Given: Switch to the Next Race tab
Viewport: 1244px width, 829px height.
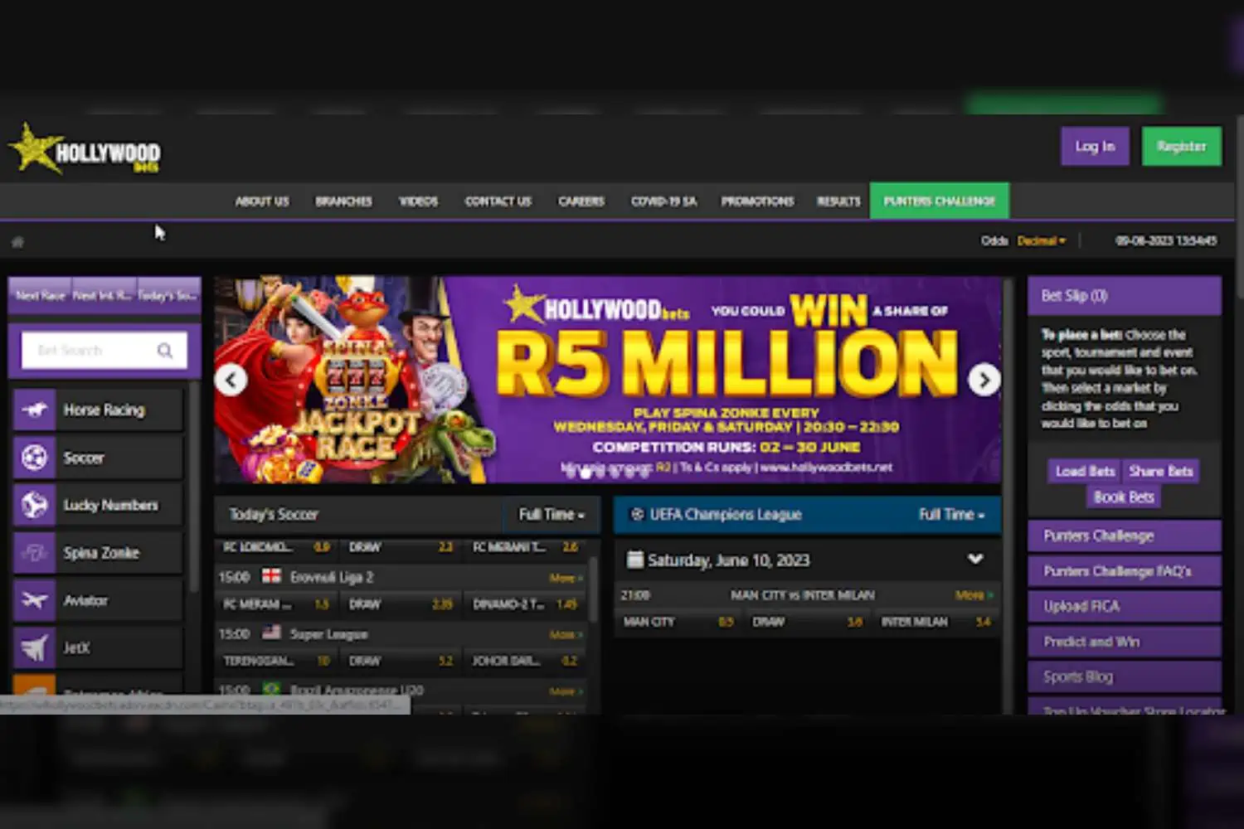Looking at the screenshot, I should pos(40,295).
